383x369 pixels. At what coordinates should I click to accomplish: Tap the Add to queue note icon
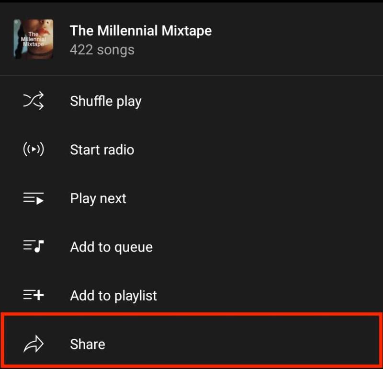[34, 246]
